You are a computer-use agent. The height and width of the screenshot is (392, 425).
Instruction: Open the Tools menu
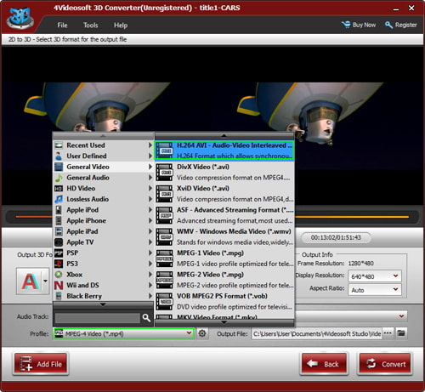point(91,26)
